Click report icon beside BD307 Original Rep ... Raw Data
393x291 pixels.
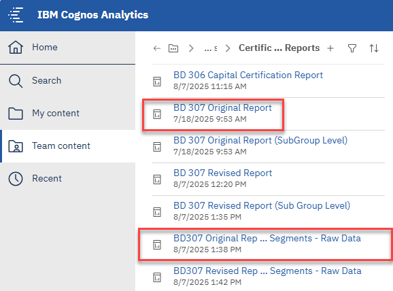coord(157,244)
